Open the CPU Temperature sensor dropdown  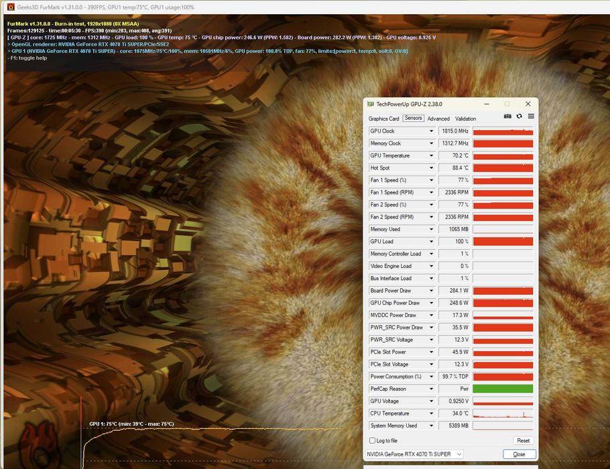click(x=431, y=413)
